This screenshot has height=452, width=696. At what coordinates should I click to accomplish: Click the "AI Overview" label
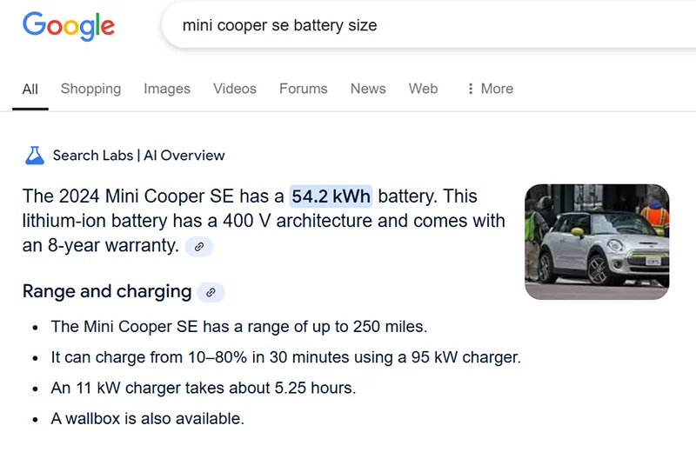coord(184,156)
